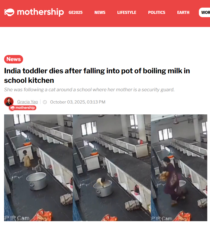Go to the NEWS menu item

pos(100,13)
